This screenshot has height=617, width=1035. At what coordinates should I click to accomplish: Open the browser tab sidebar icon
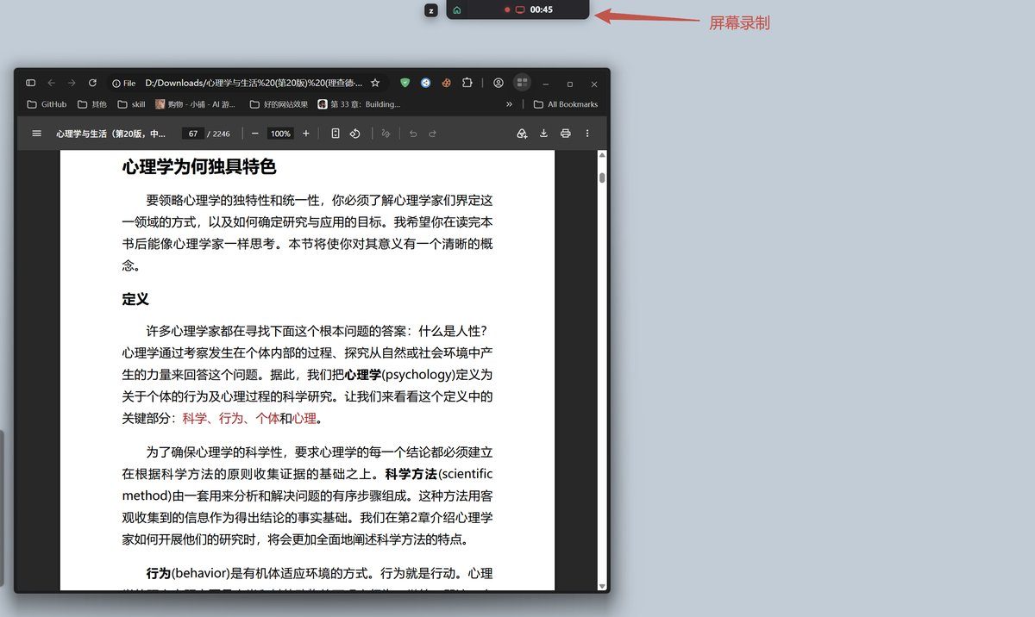(x=30, y=83)
